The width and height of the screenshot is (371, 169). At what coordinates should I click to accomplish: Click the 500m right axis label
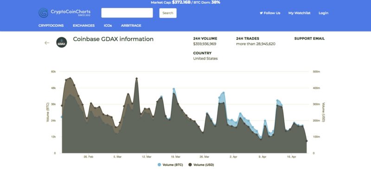click(x=317, y=72)
